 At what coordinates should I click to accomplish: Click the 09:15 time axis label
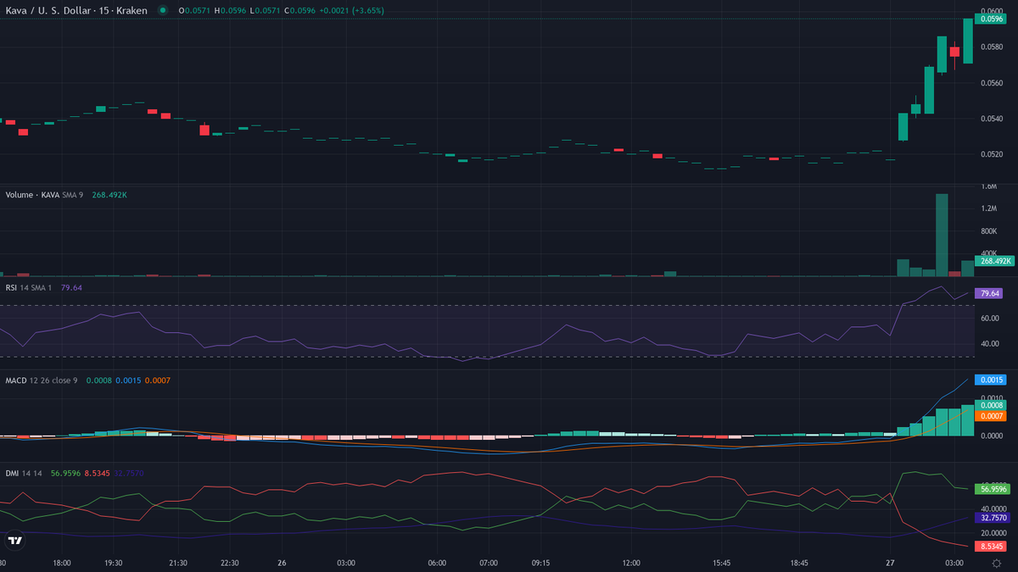pos(540,563)
